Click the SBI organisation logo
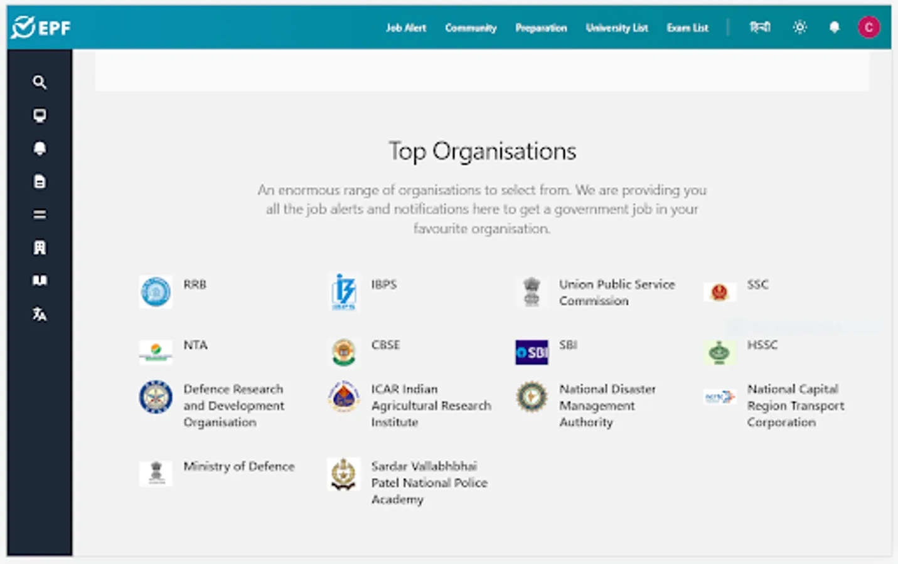The width and height of the screenshot is (898, 564). [532, 352]
